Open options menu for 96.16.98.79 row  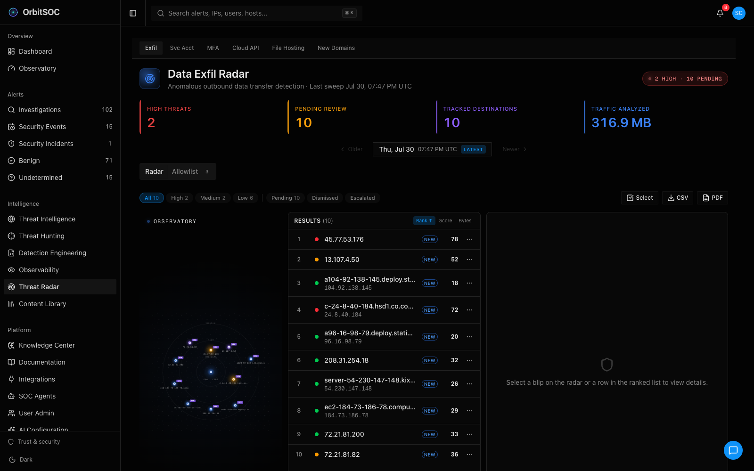[469, 337]
